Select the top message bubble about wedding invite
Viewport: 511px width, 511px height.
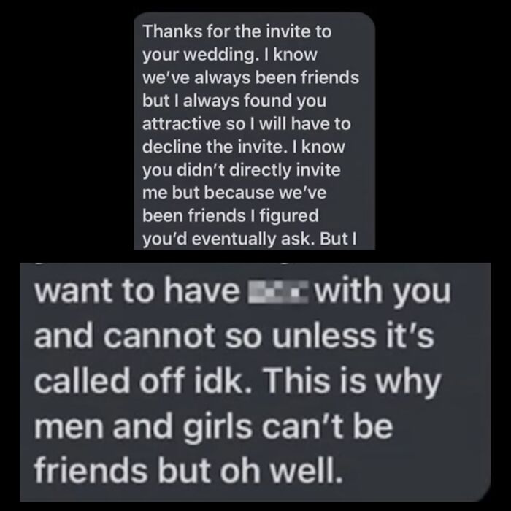pos(254,131)
